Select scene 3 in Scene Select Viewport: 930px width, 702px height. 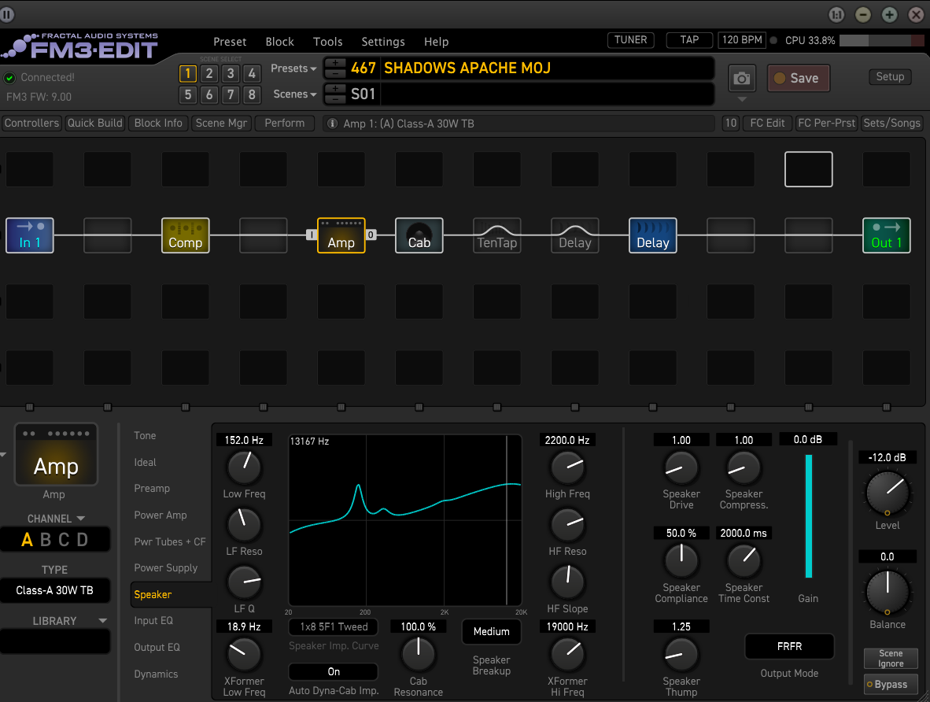(x=230, y=74)
